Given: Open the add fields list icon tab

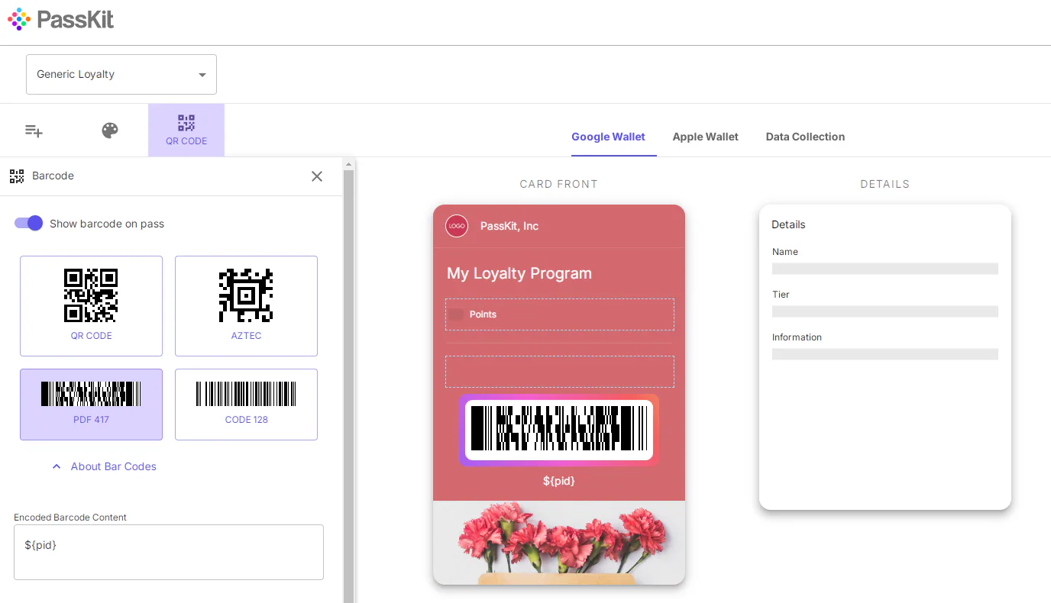Looking at the screenshot, I should click(x=34, y=131).
